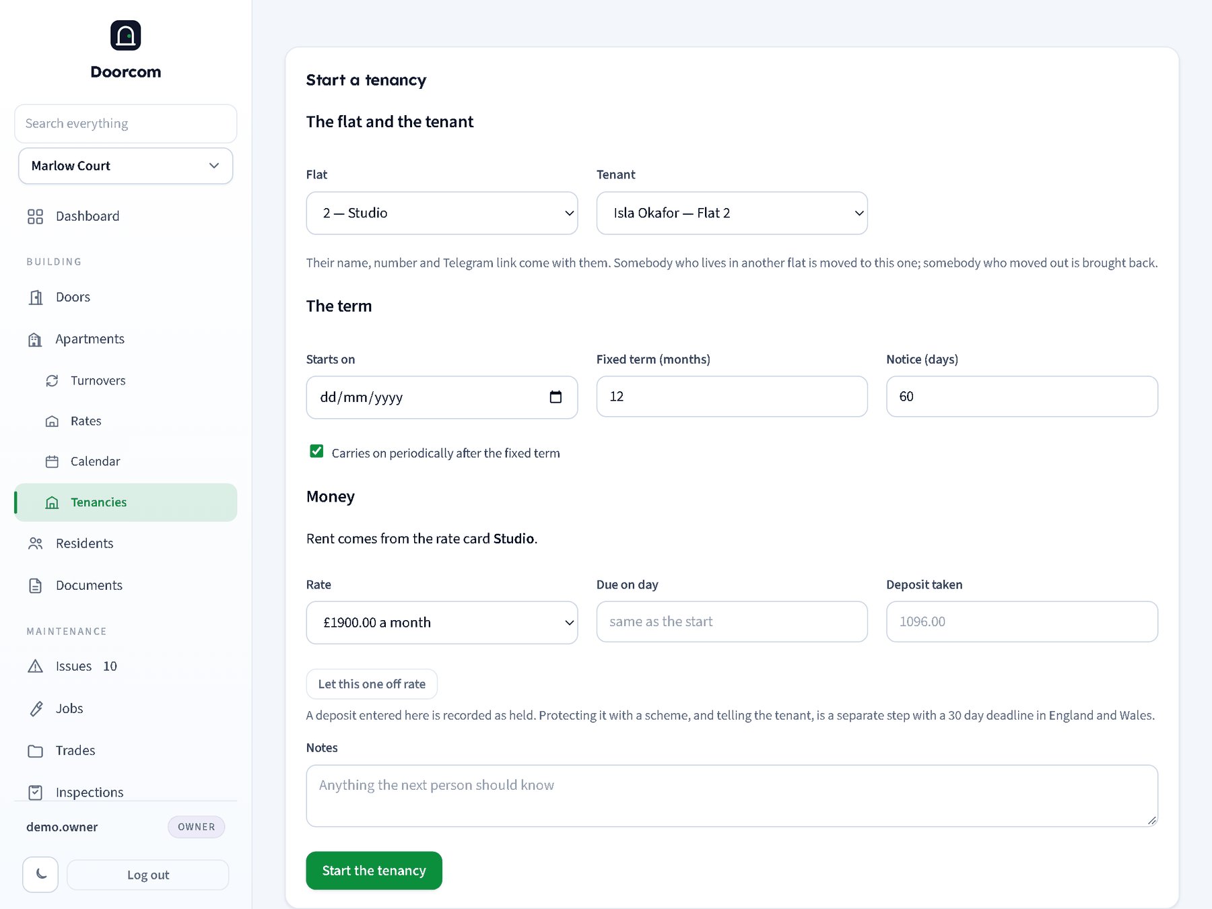
Task: Click the Jobs wrench icon
Action: (36, 708)
